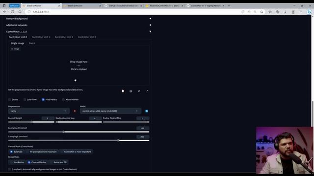Select Resize and Fill mode
The image size is (314, 176).
coord(58,162)
